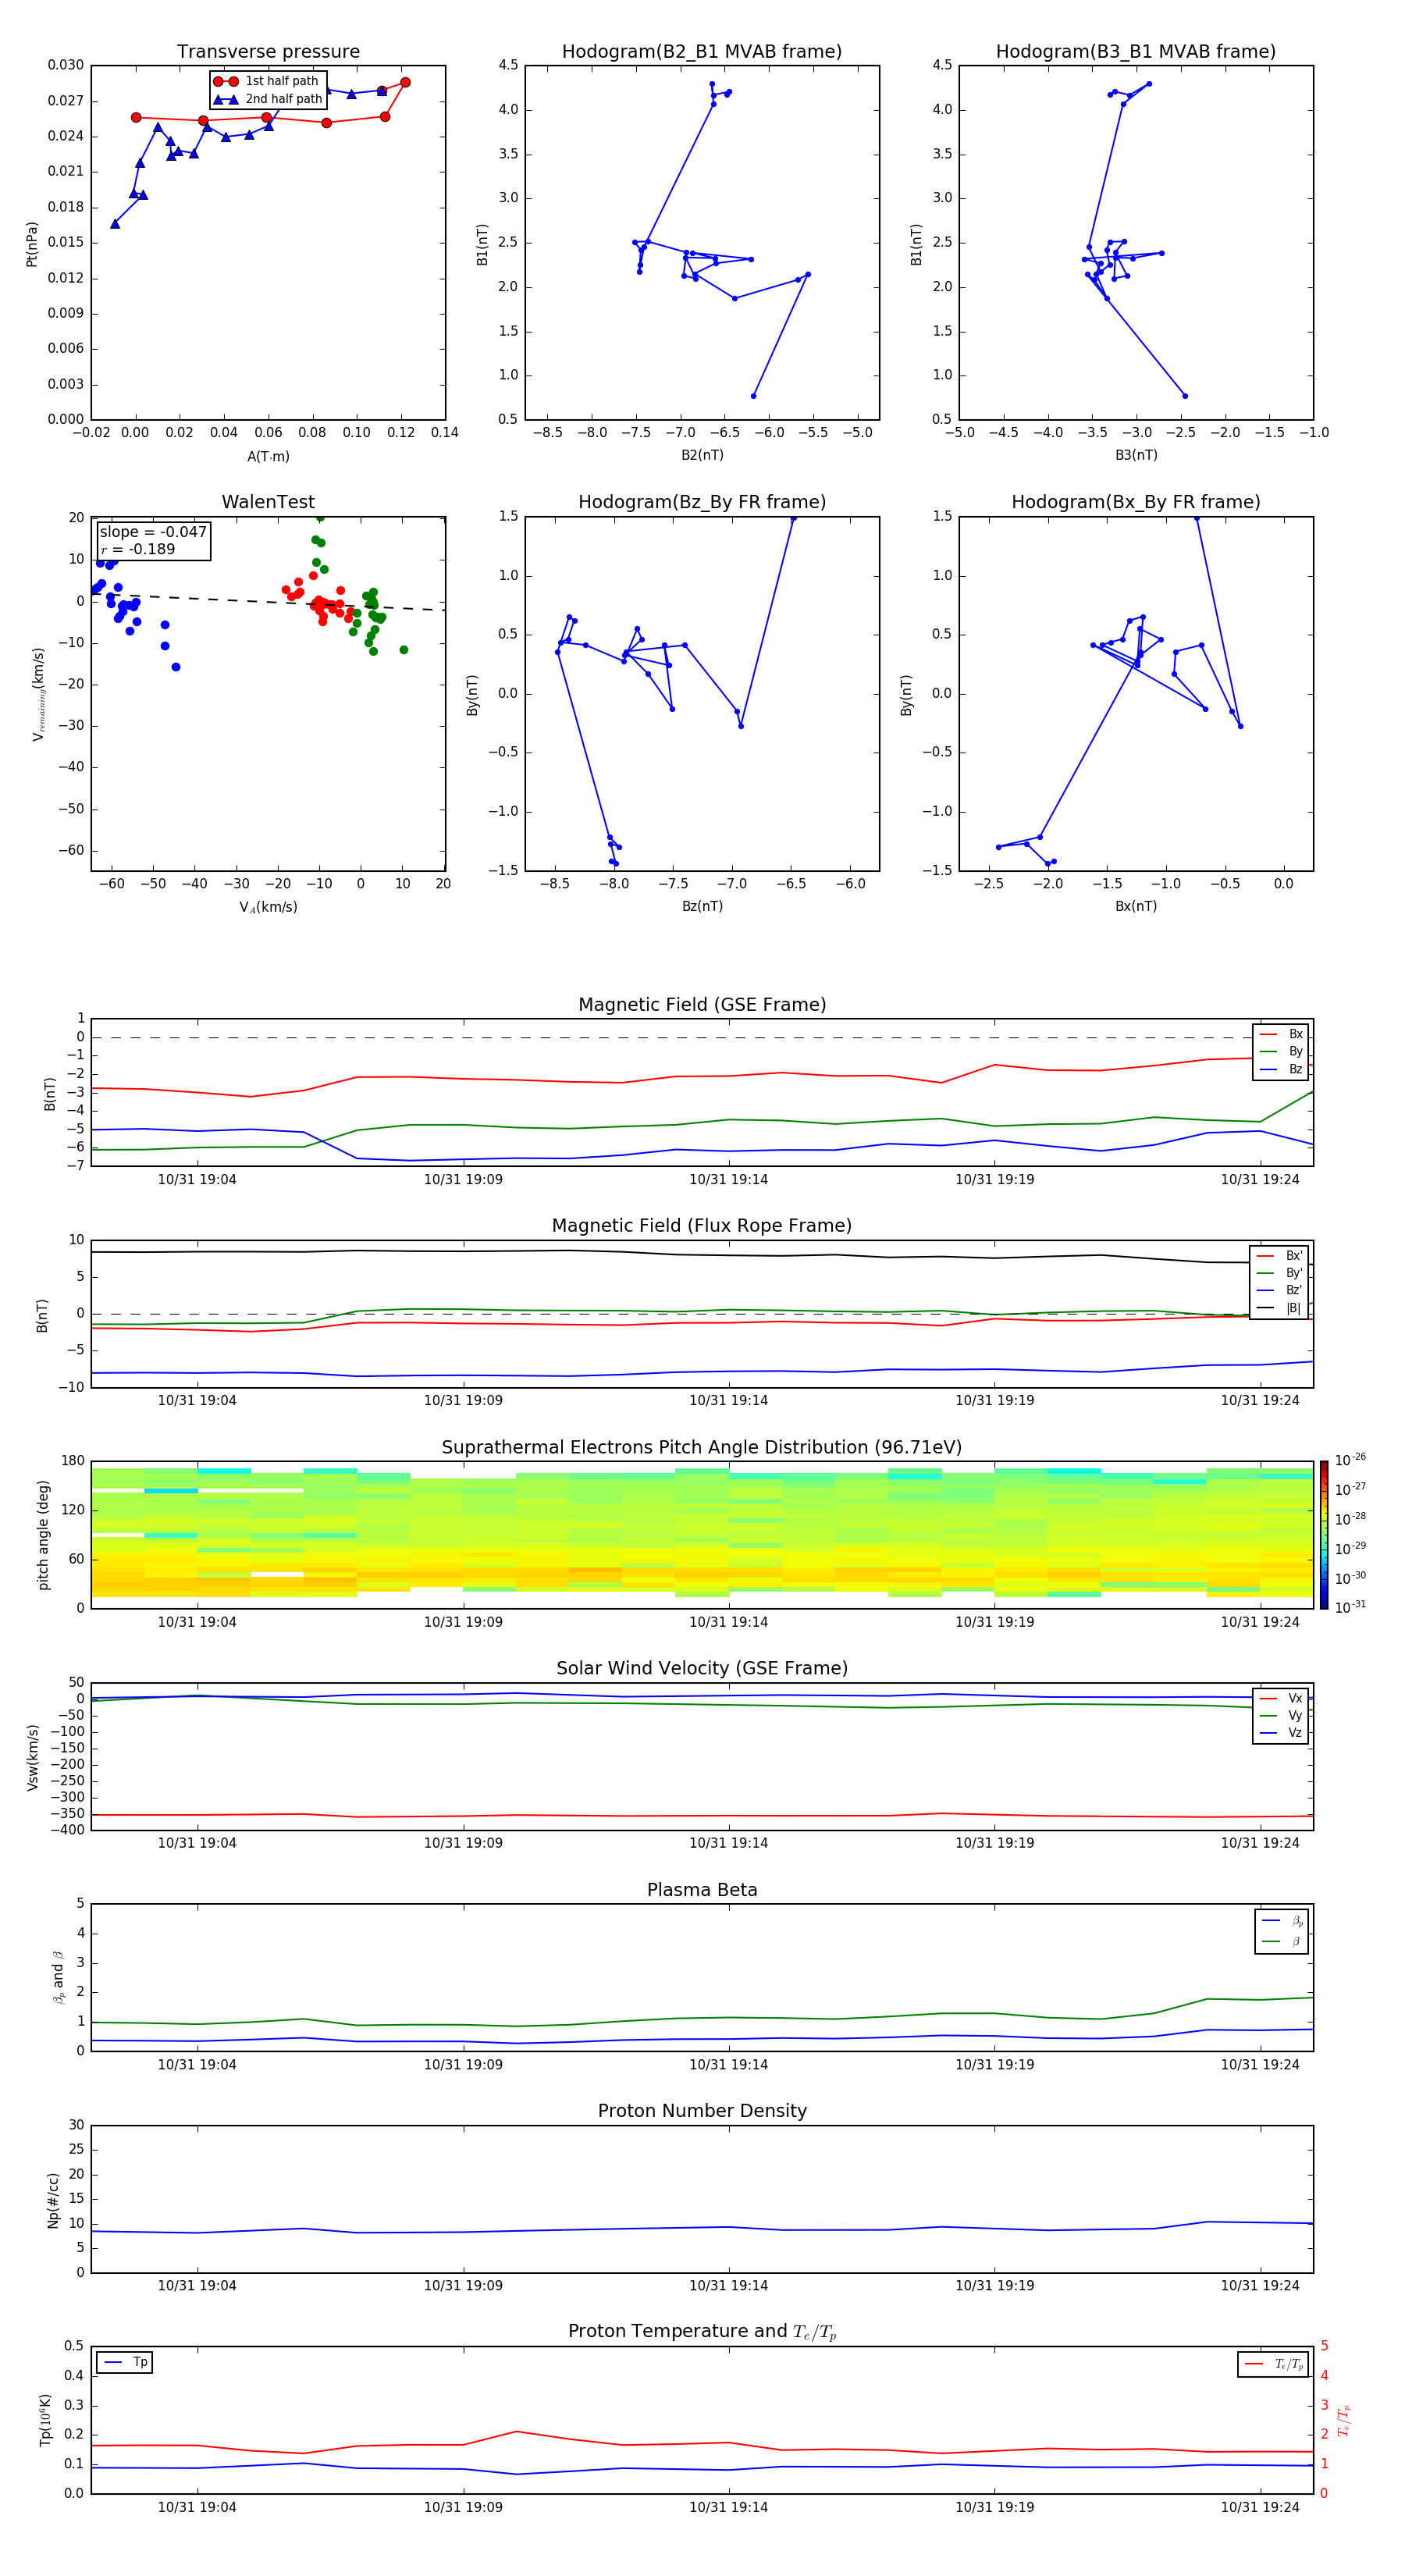Click the 'Bz(nT)' axis label of hodogram
This screenshot has width=1405, height=2576.
702,906
